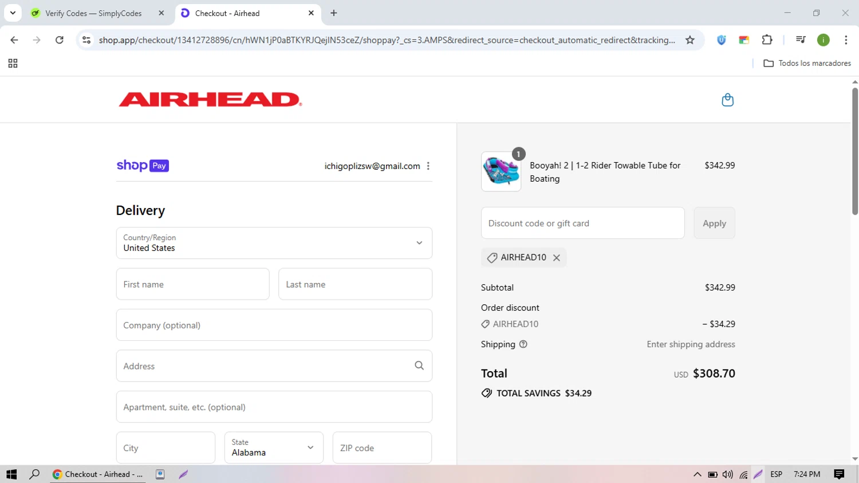
Task: Click the address search magnifier icon
Action: [x=419, y=366]
